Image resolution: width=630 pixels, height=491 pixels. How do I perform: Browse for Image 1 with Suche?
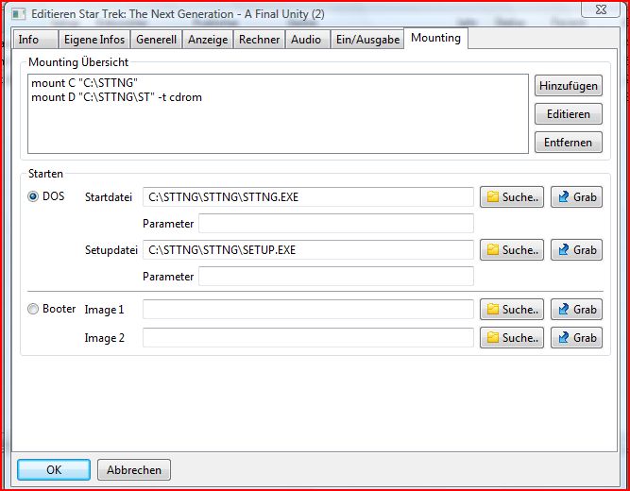pos(511,310)
